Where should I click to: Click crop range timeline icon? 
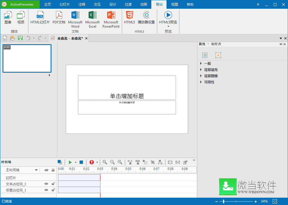153,162
